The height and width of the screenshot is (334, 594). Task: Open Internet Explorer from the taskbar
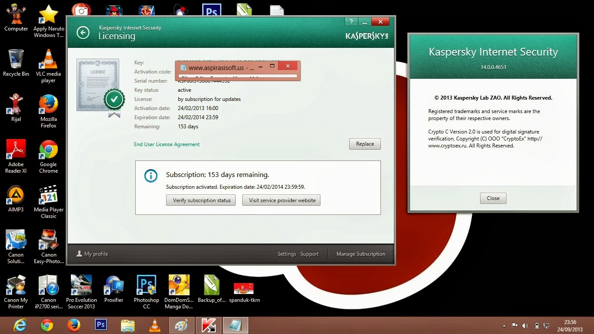(20, 325)
